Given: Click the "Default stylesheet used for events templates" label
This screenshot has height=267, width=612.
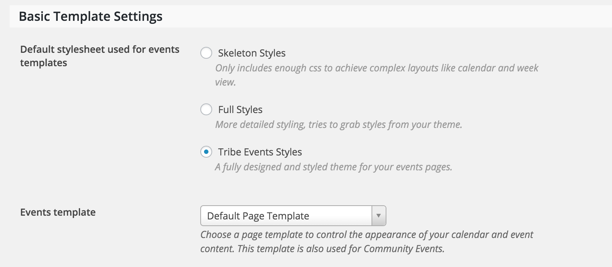Looking at the screenshot, I should click(x=99, y=56).
